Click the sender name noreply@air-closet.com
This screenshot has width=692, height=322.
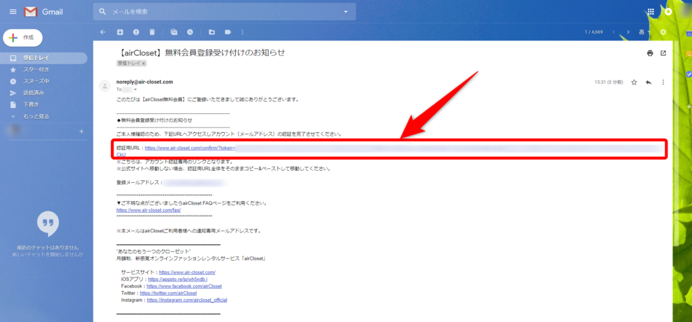pyautogui.click(x=145, y=82)
